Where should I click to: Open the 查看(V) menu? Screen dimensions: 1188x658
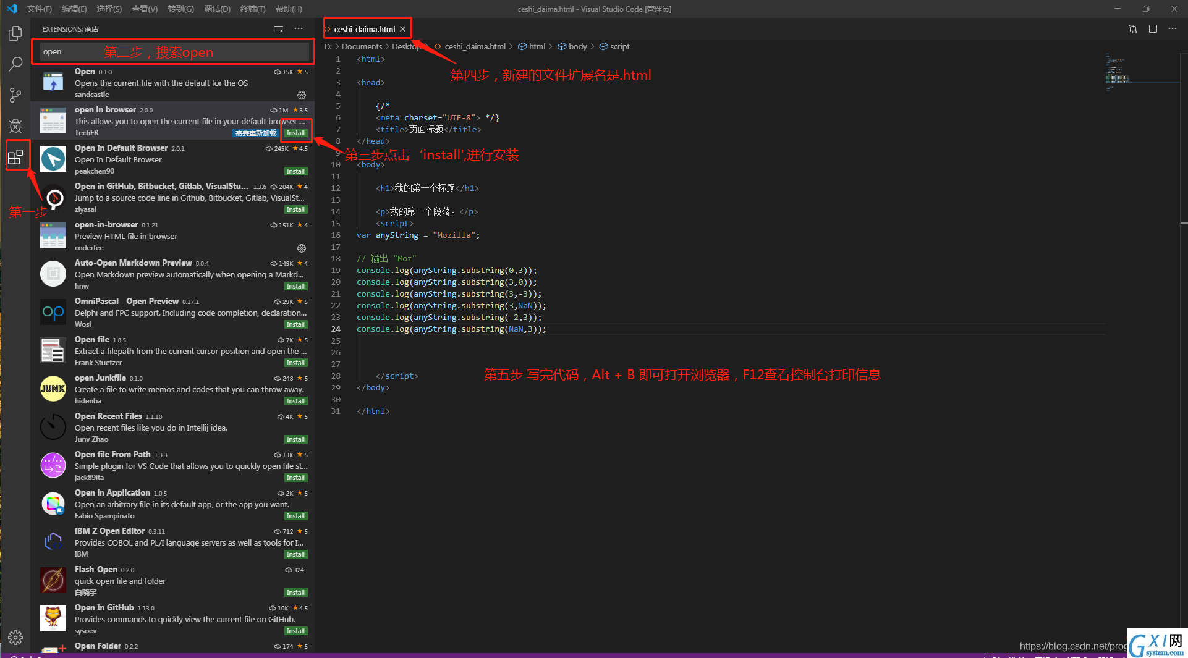click(x=145, y=9)
